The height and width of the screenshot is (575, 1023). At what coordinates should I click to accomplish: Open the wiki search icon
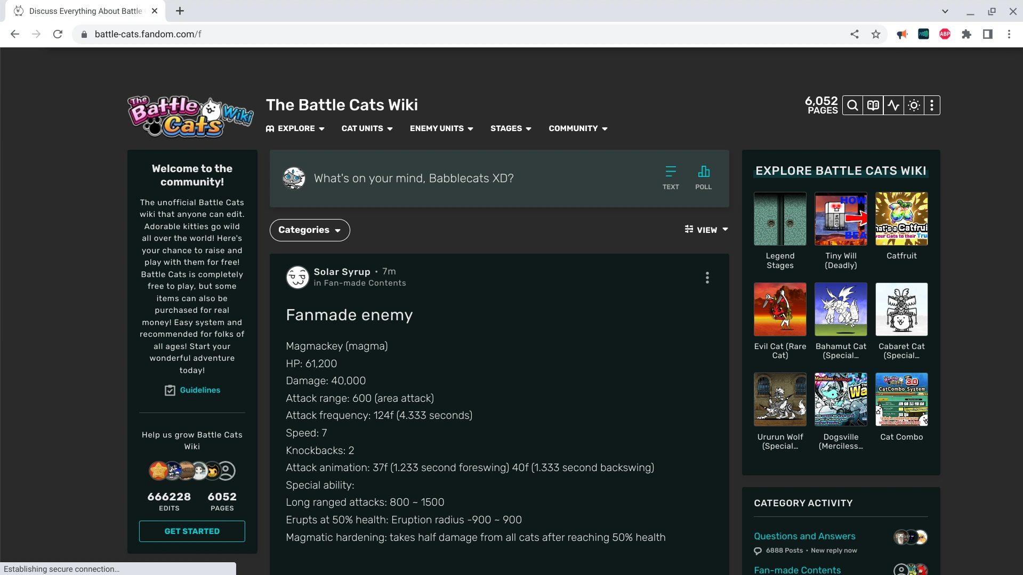[x=852, y=105]
